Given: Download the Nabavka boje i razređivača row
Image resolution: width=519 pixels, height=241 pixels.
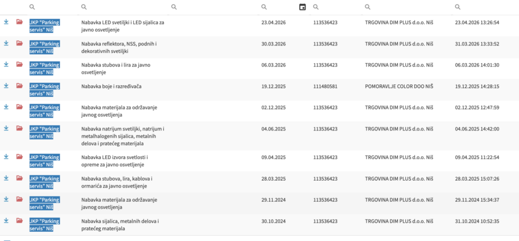Looking at the screenshot, I should 6,85.
